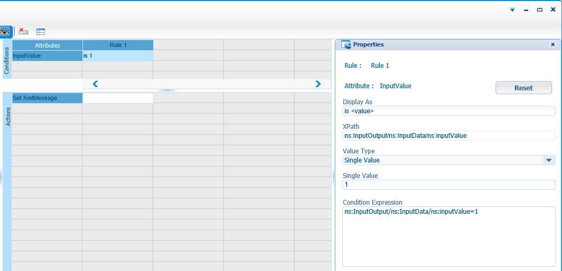Select the Attributes column header

click(47, 45)
